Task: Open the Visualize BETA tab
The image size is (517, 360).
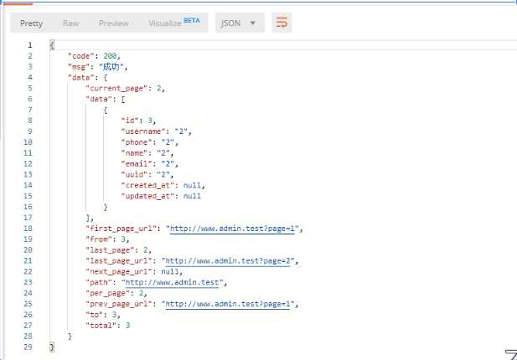Action: [174, 23]
